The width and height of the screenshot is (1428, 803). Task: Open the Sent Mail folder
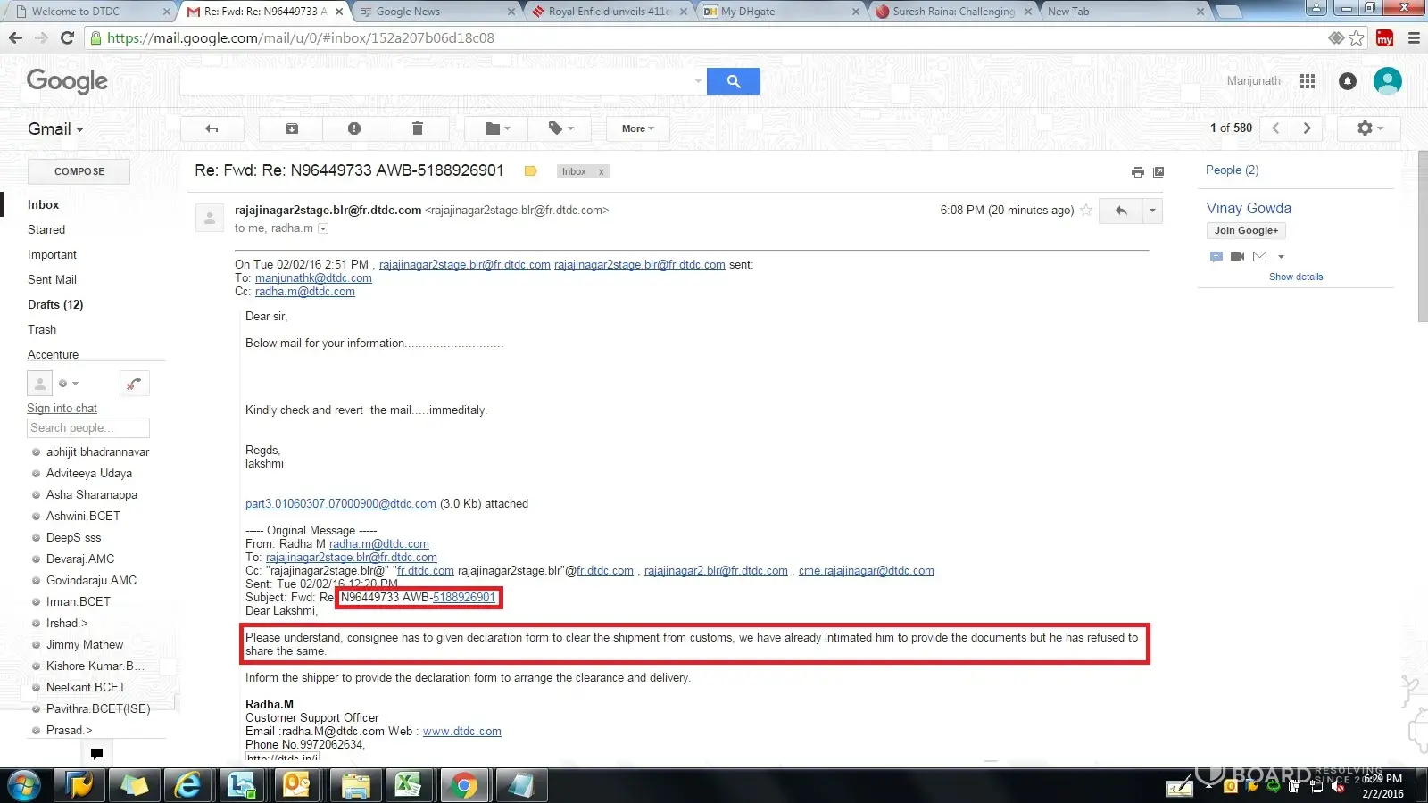tap(52, 279)
